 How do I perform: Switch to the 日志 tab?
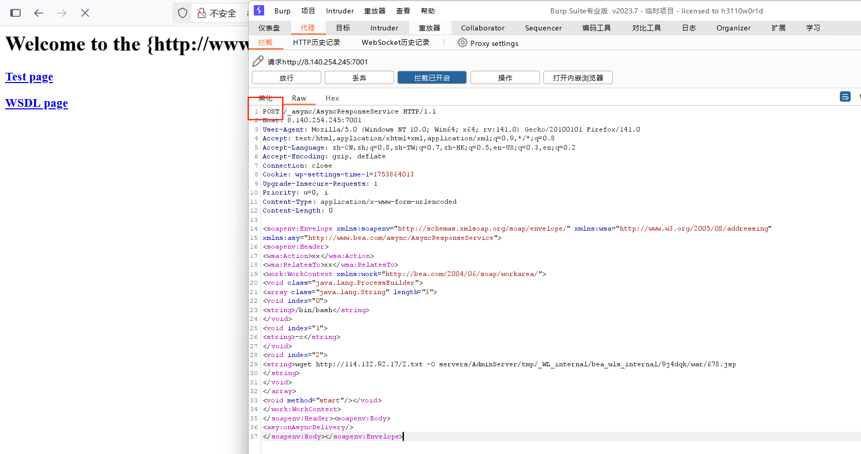(689, 28)
